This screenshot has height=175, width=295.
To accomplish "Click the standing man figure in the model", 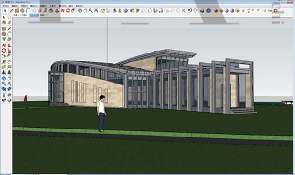I will point(101,114).
